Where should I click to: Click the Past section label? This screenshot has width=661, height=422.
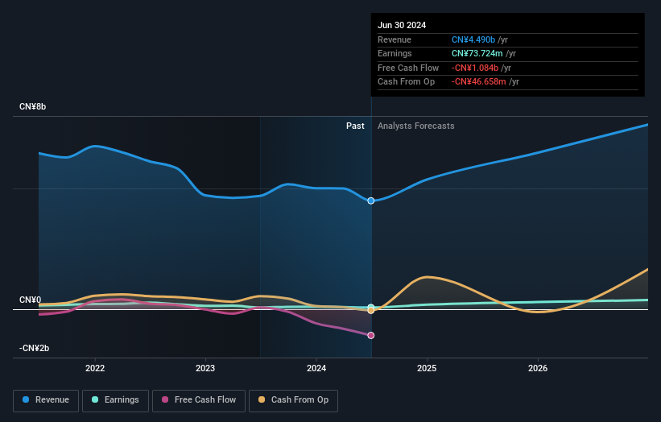tap(355, 126)
